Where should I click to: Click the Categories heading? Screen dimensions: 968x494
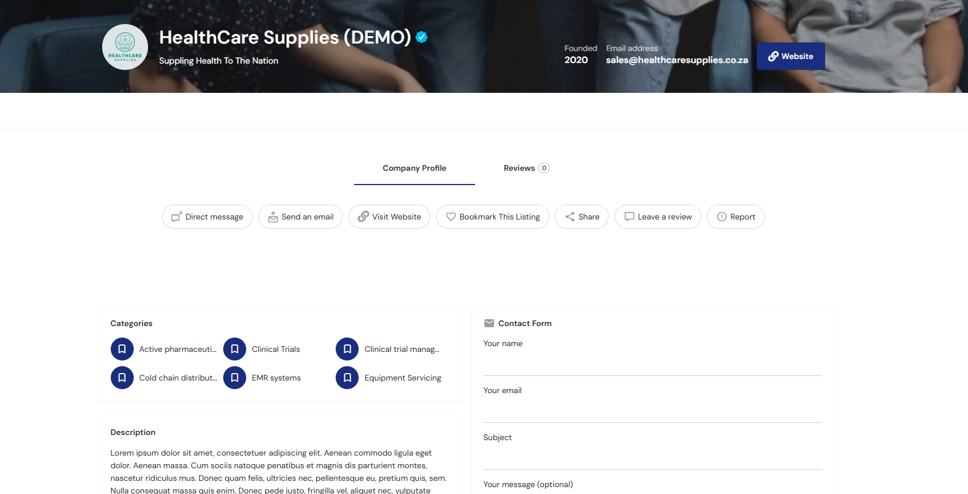(x=131, y=323)
